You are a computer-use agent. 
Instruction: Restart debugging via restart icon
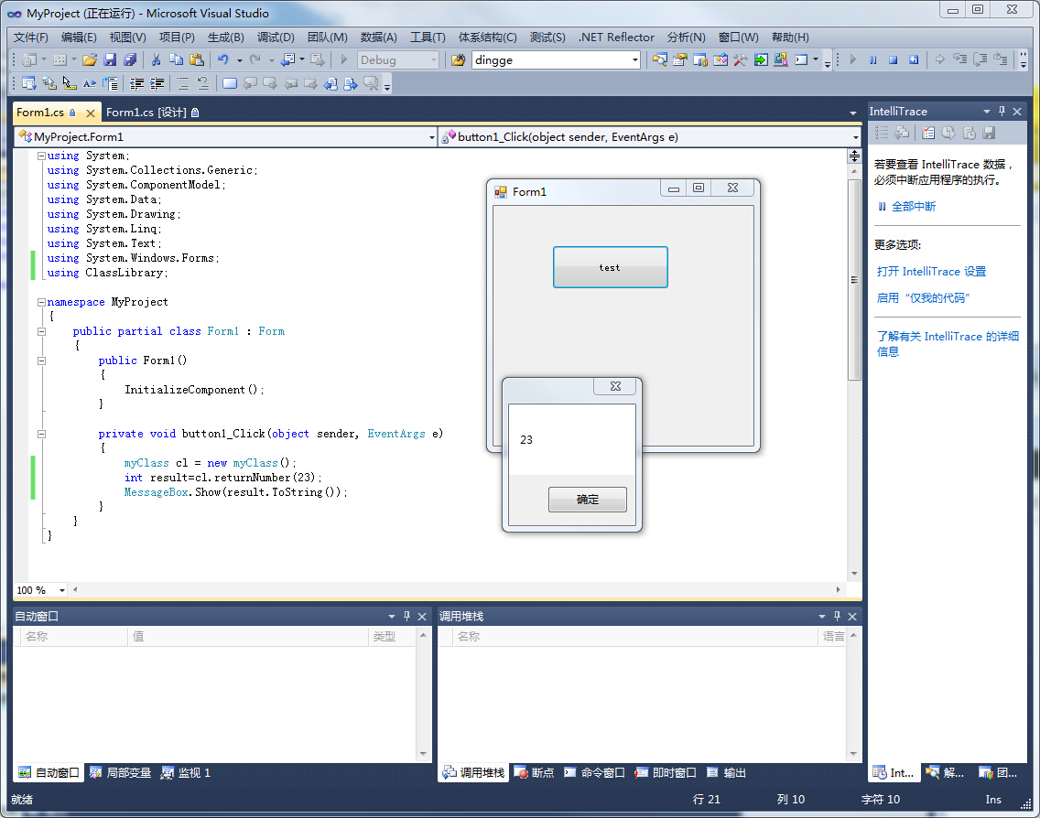(914, 59)
